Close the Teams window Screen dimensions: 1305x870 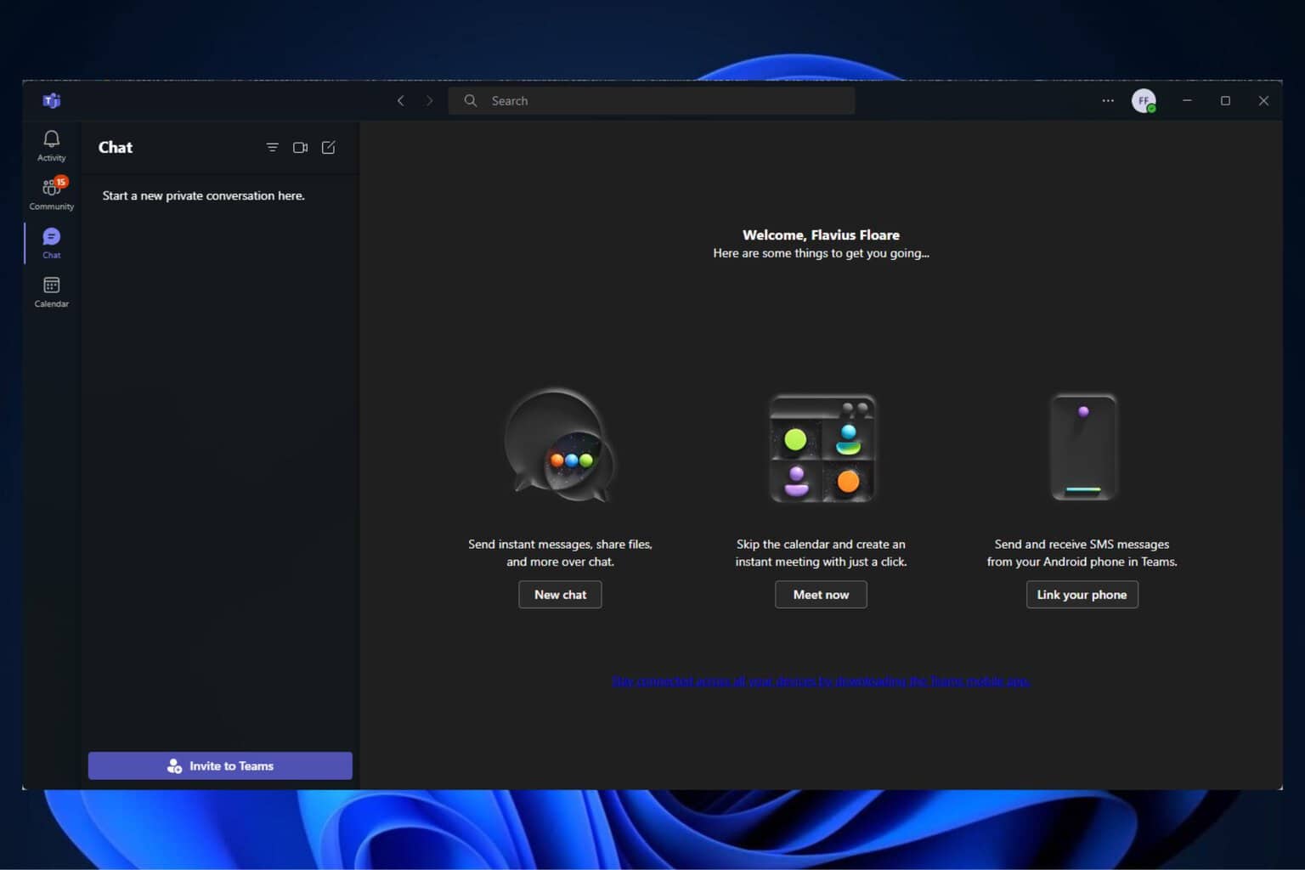pos(1263,100)
